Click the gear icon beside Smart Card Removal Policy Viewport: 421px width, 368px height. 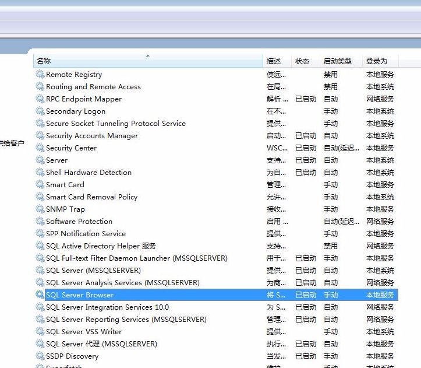(40, 197)
